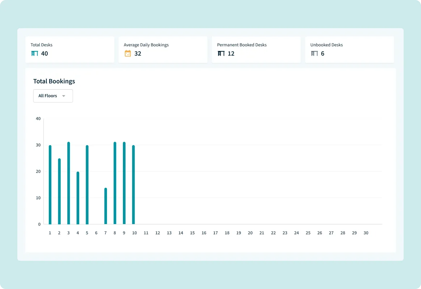Click the value 12 under Permanent Booked Desks

[231, 53]
